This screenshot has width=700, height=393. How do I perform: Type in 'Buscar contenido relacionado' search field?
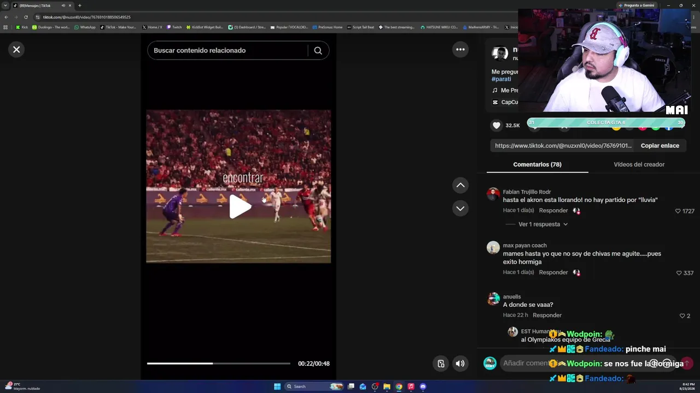(x=227, y=51)
